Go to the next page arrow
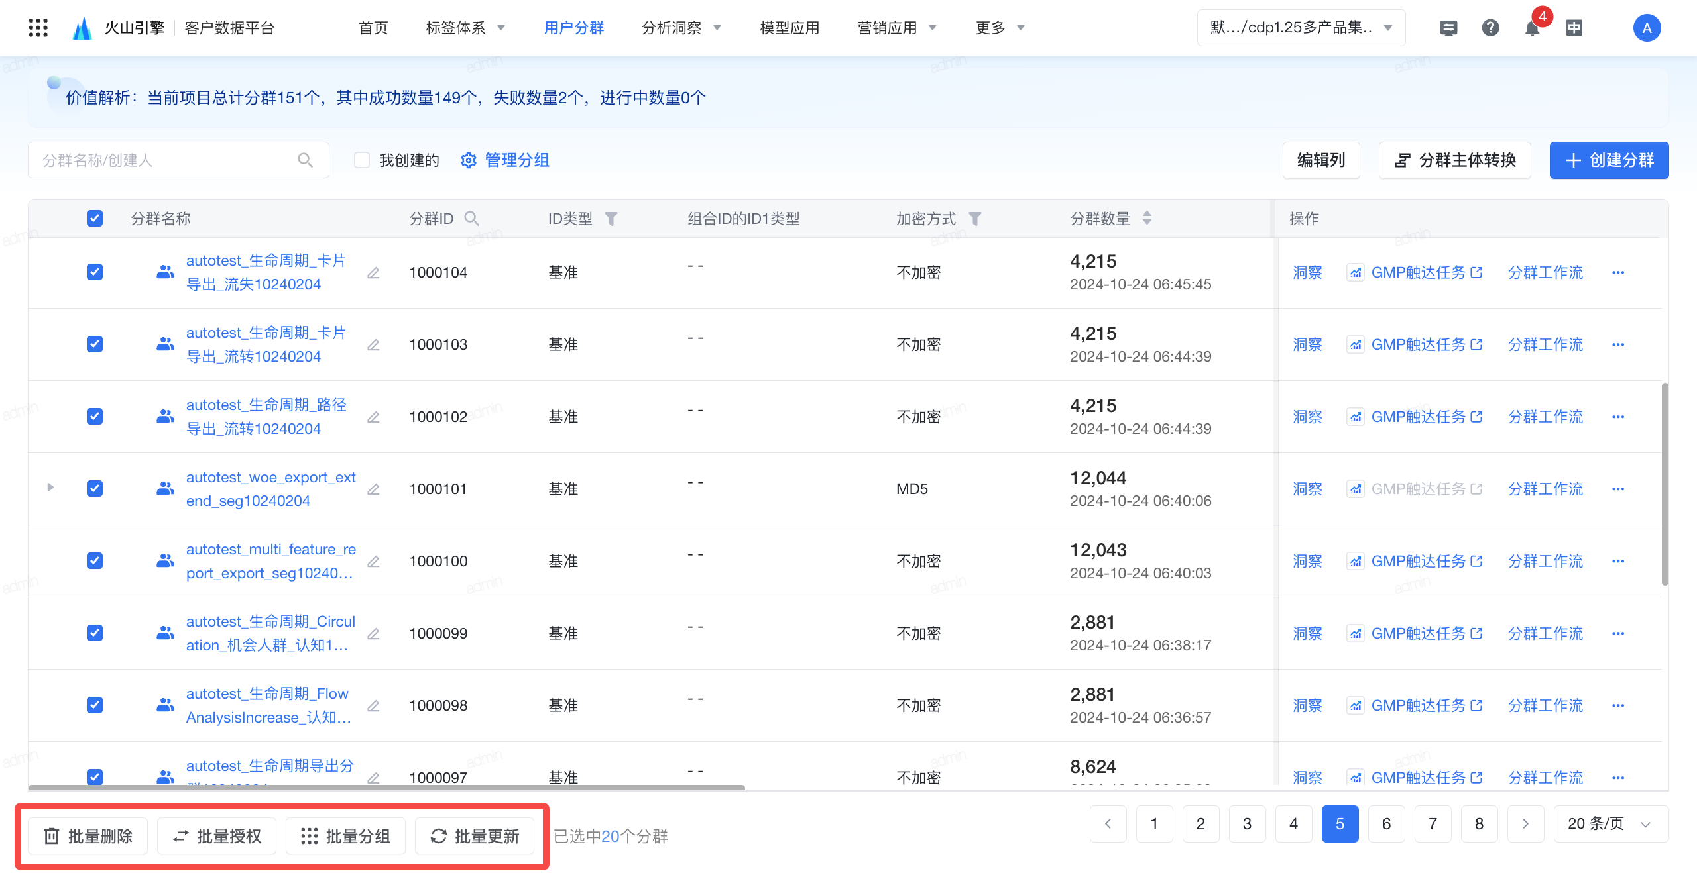Viewport: 1697px width, 873px height. tap(1525, 823)
